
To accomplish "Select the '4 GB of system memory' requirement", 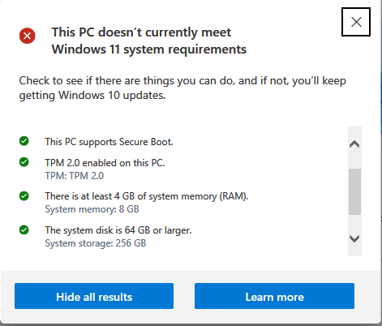I will [147, 196].
